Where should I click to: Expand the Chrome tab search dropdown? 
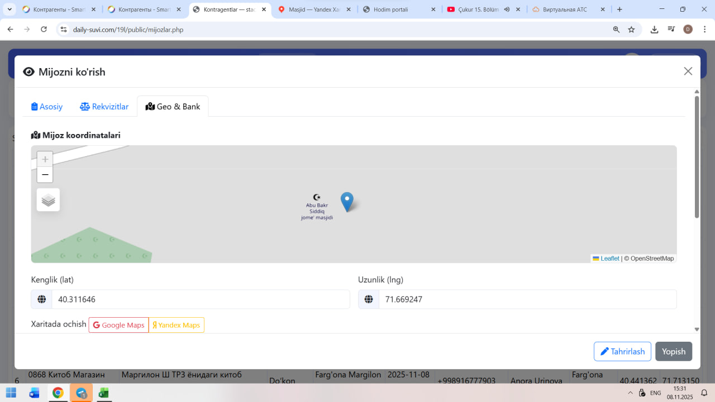(x=9, y=9)
